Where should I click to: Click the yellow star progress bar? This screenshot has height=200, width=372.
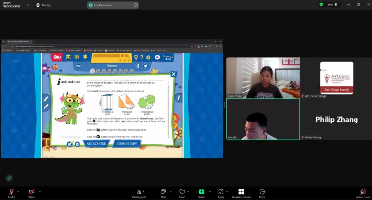[x=111, y=58]
